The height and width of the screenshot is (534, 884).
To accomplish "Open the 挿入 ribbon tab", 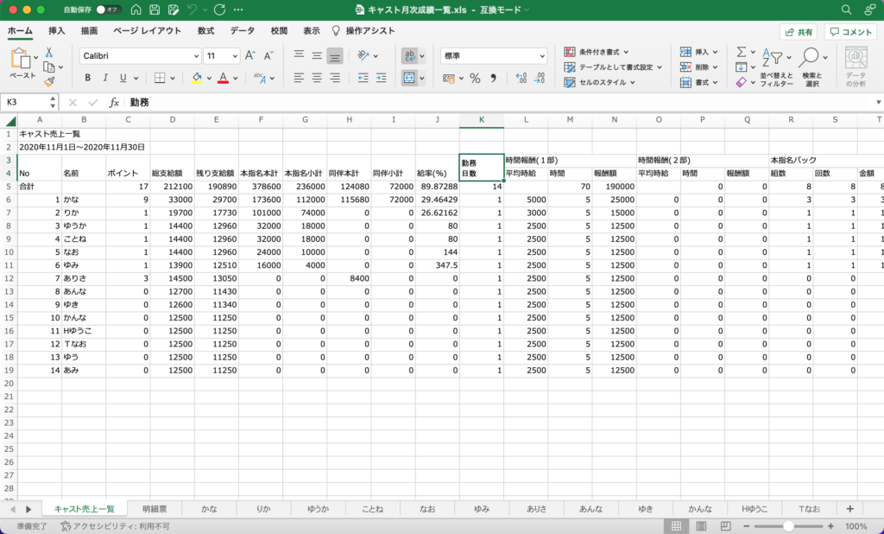I will (56, 30).
